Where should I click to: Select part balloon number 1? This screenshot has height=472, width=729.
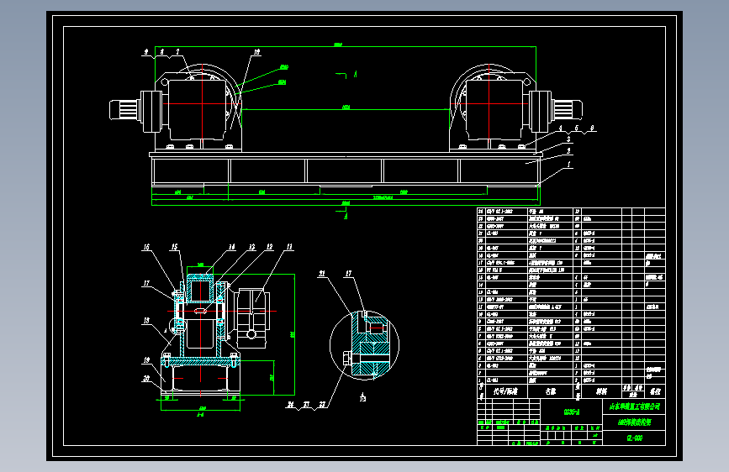tap(568, 165)
